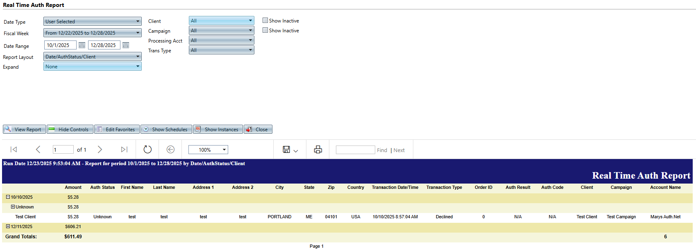Screen dimensions: 696x251
Task: Enable Show Inactive for Campaign
Action: coord(265,30)
